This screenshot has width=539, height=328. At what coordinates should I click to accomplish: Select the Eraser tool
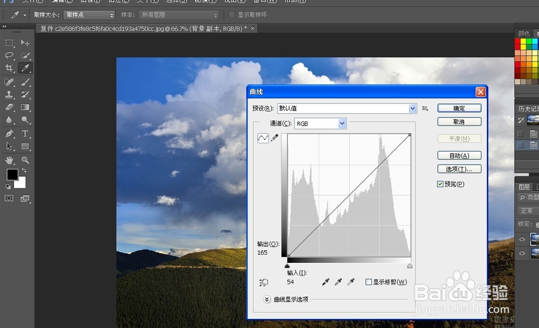coord(9,106)
